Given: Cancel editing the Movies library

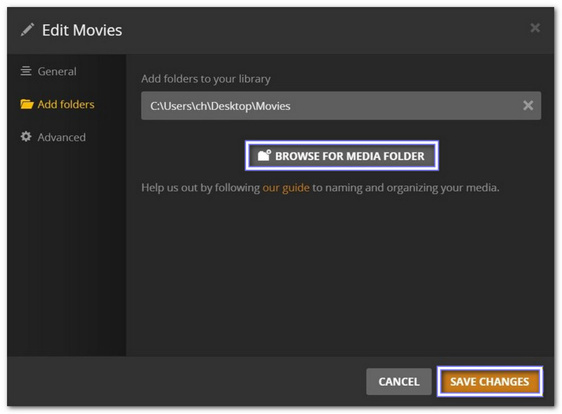Looking at the screenshot, I should click(x=398, y=382).
